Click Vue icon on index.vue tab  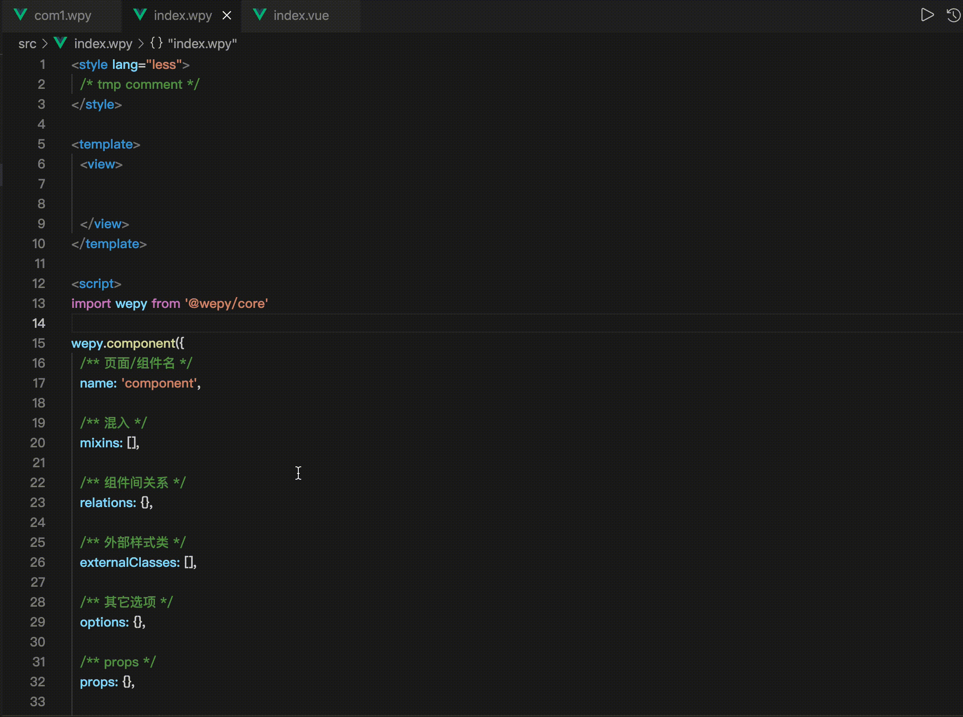[259, 15]
